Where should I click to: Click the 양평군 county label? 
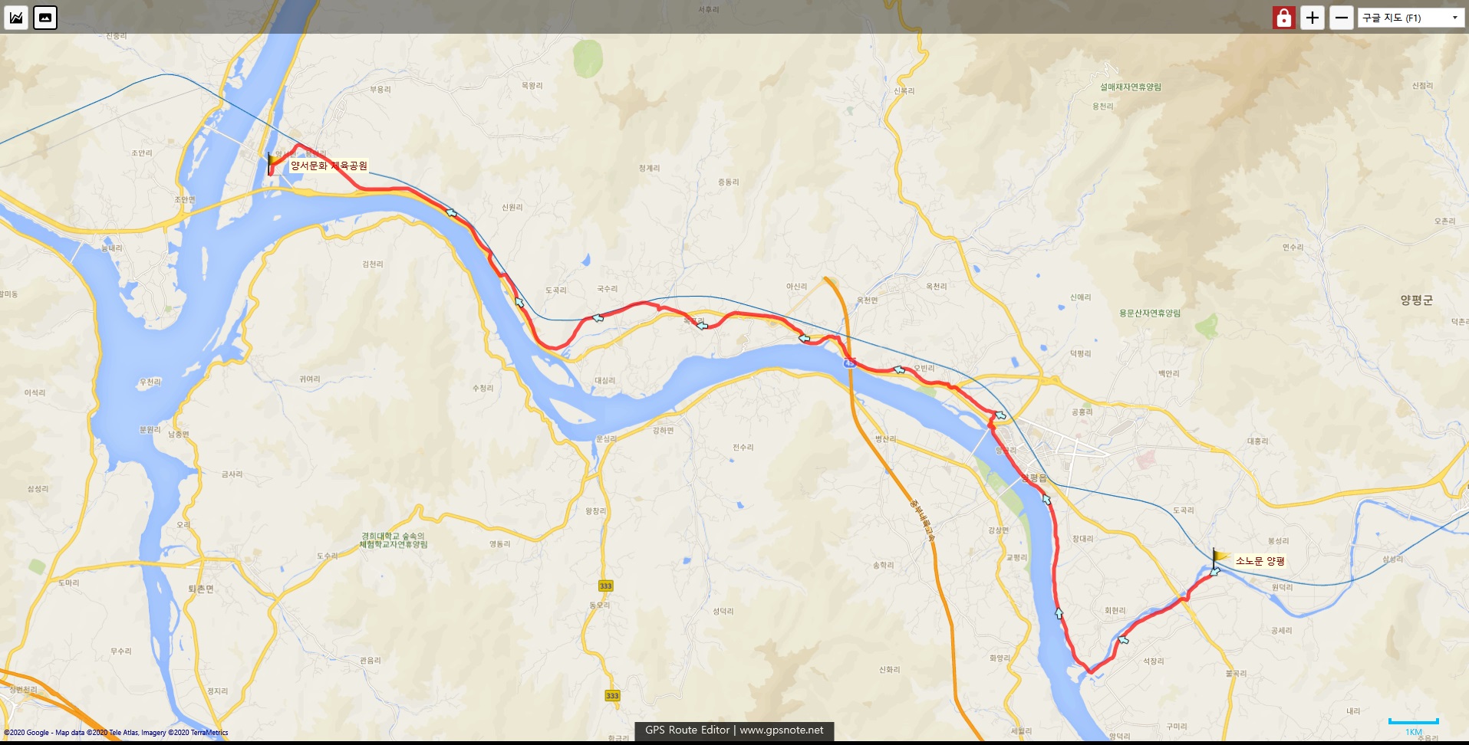pos(1416,300)
